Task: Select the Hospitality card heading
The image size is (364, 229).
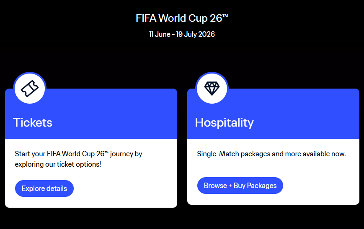Action: coord(224,122)
